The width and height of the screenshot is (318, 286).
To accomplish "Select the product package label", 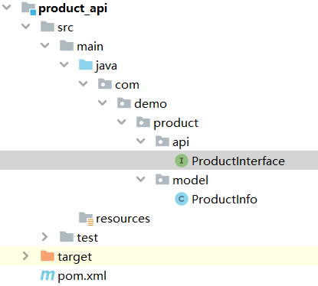I will [175, 123].
